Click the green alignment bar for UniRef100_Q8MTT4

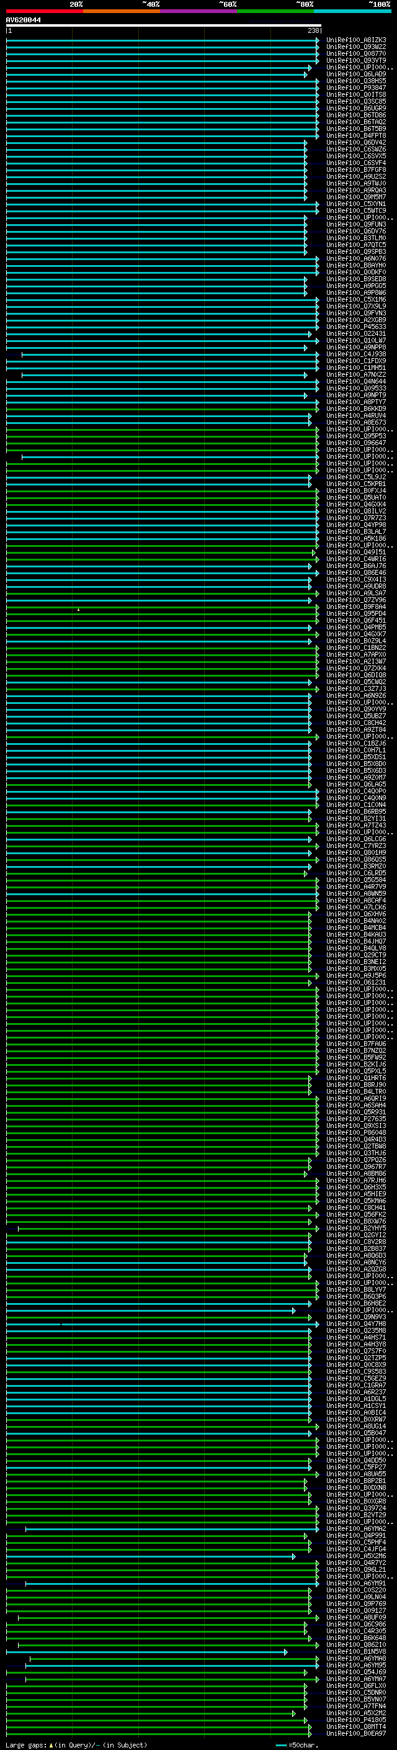coord(159,1727)
